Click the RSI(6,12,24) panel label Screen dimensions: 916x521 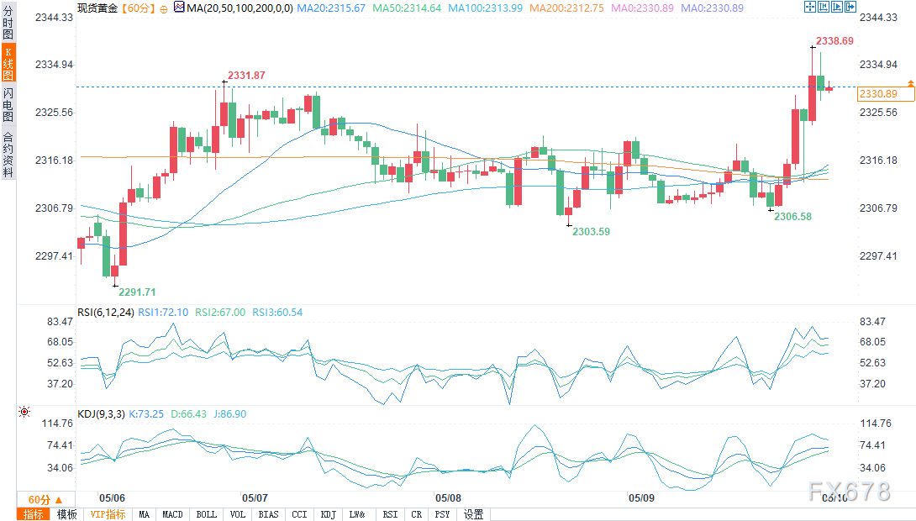coord(107,313)
